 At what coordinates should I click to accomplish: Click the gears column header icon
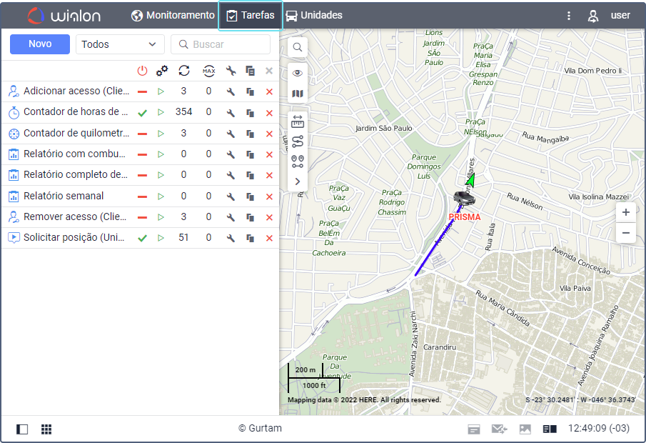[x=161, y=71]
